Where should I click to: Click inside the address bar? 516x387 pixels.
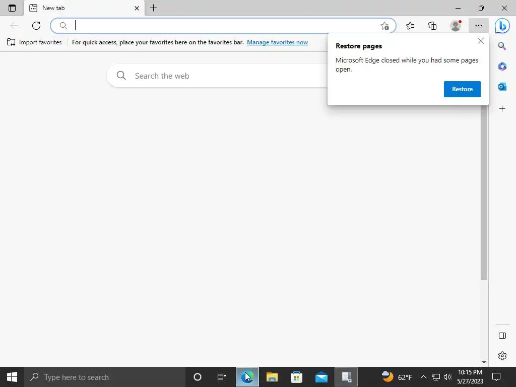(223, 26)
